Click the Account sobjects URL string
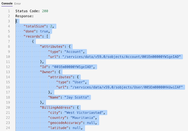This screenshot has width=188, height=131. 121,57
